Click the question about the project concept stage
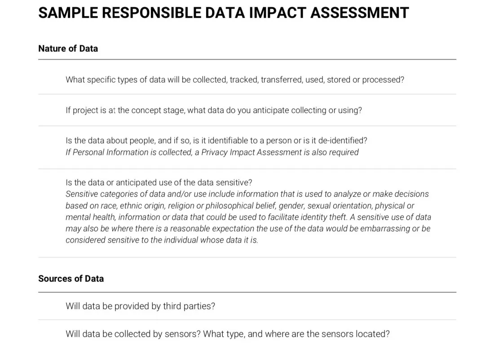The width and height of the screenshot is (485, 359). (213, 110)
